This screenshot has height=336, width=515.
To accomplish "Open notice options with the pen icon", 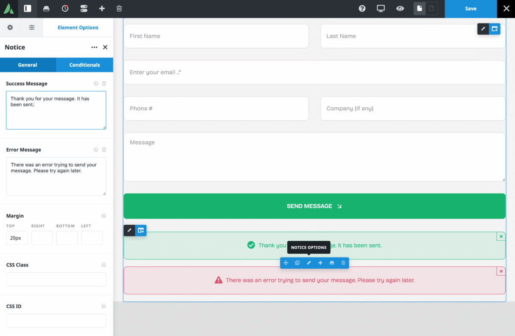I will [x=309, y=263].
